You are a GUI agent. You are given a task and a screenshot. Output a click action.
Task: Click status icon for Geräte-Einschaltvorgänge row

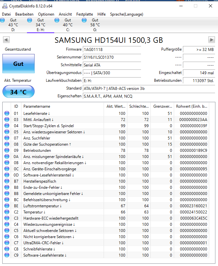pos(7,169)
